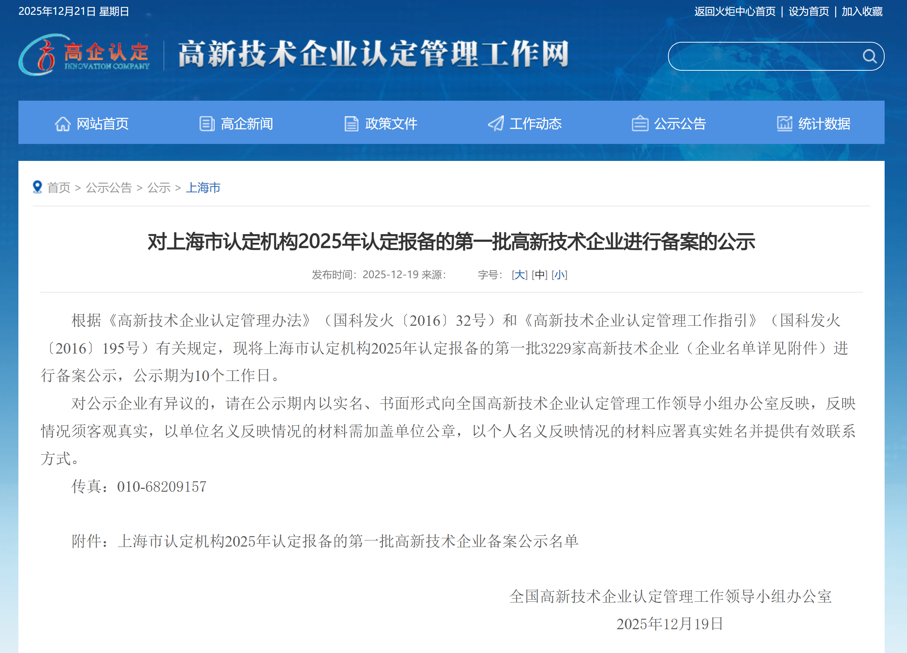Viewport: 907px width, 653px height.
Task: Click 加入收藏 link in header
Action: (862, 12)
